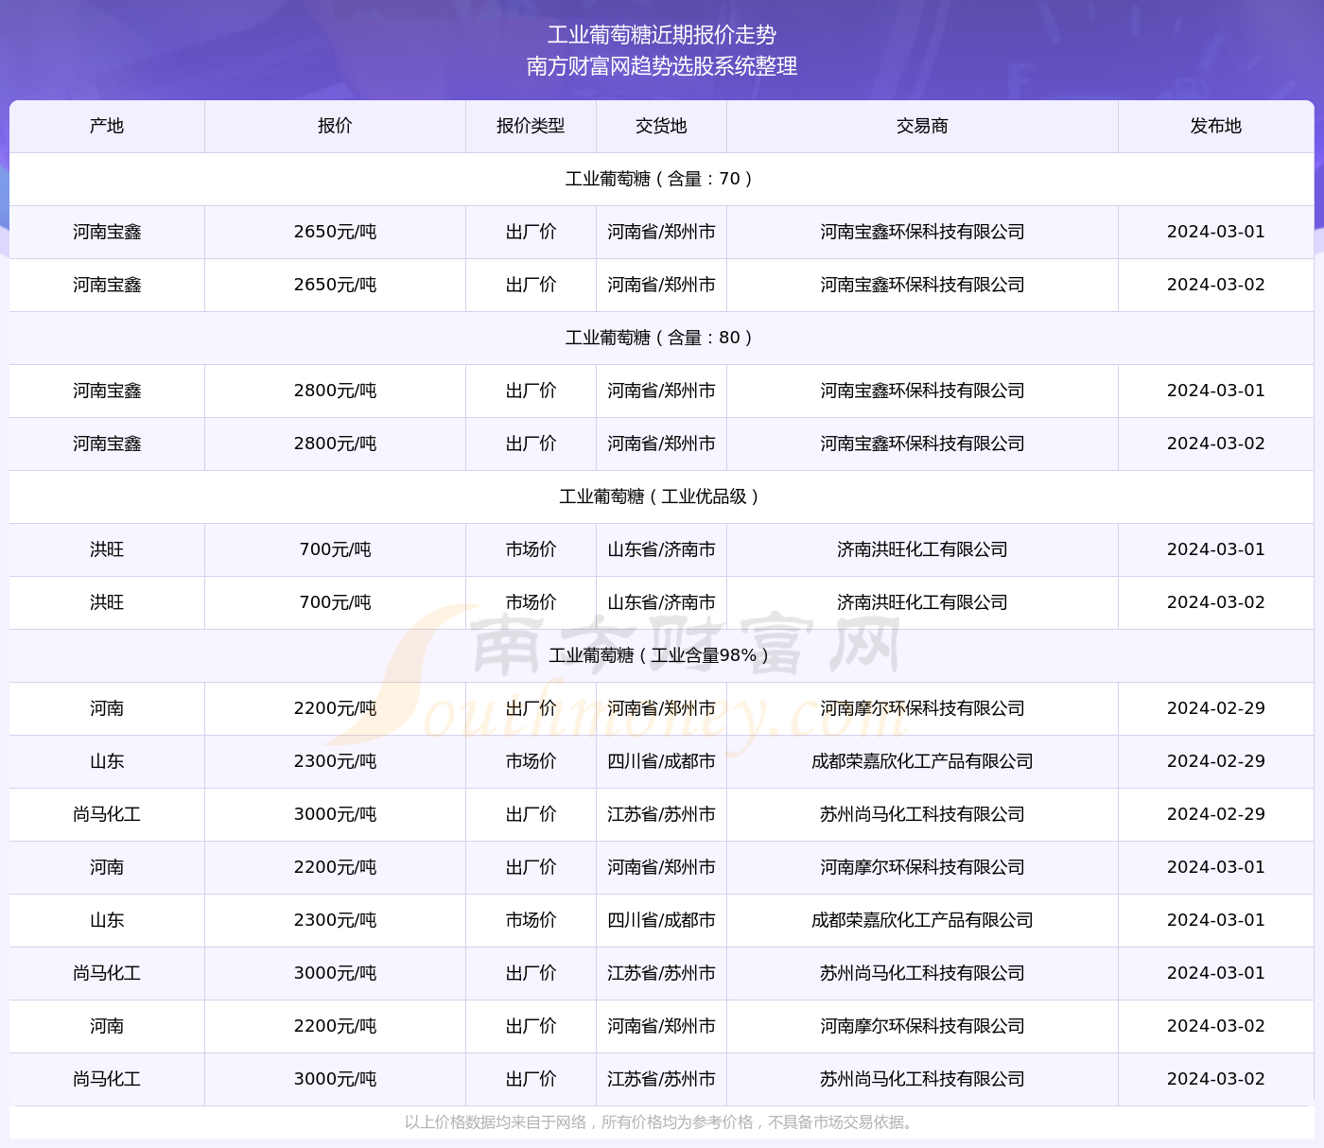Click 2800元/吨 in the 2024-03-01 row
Viewport: 1324px width, 1148px height.
335,391
